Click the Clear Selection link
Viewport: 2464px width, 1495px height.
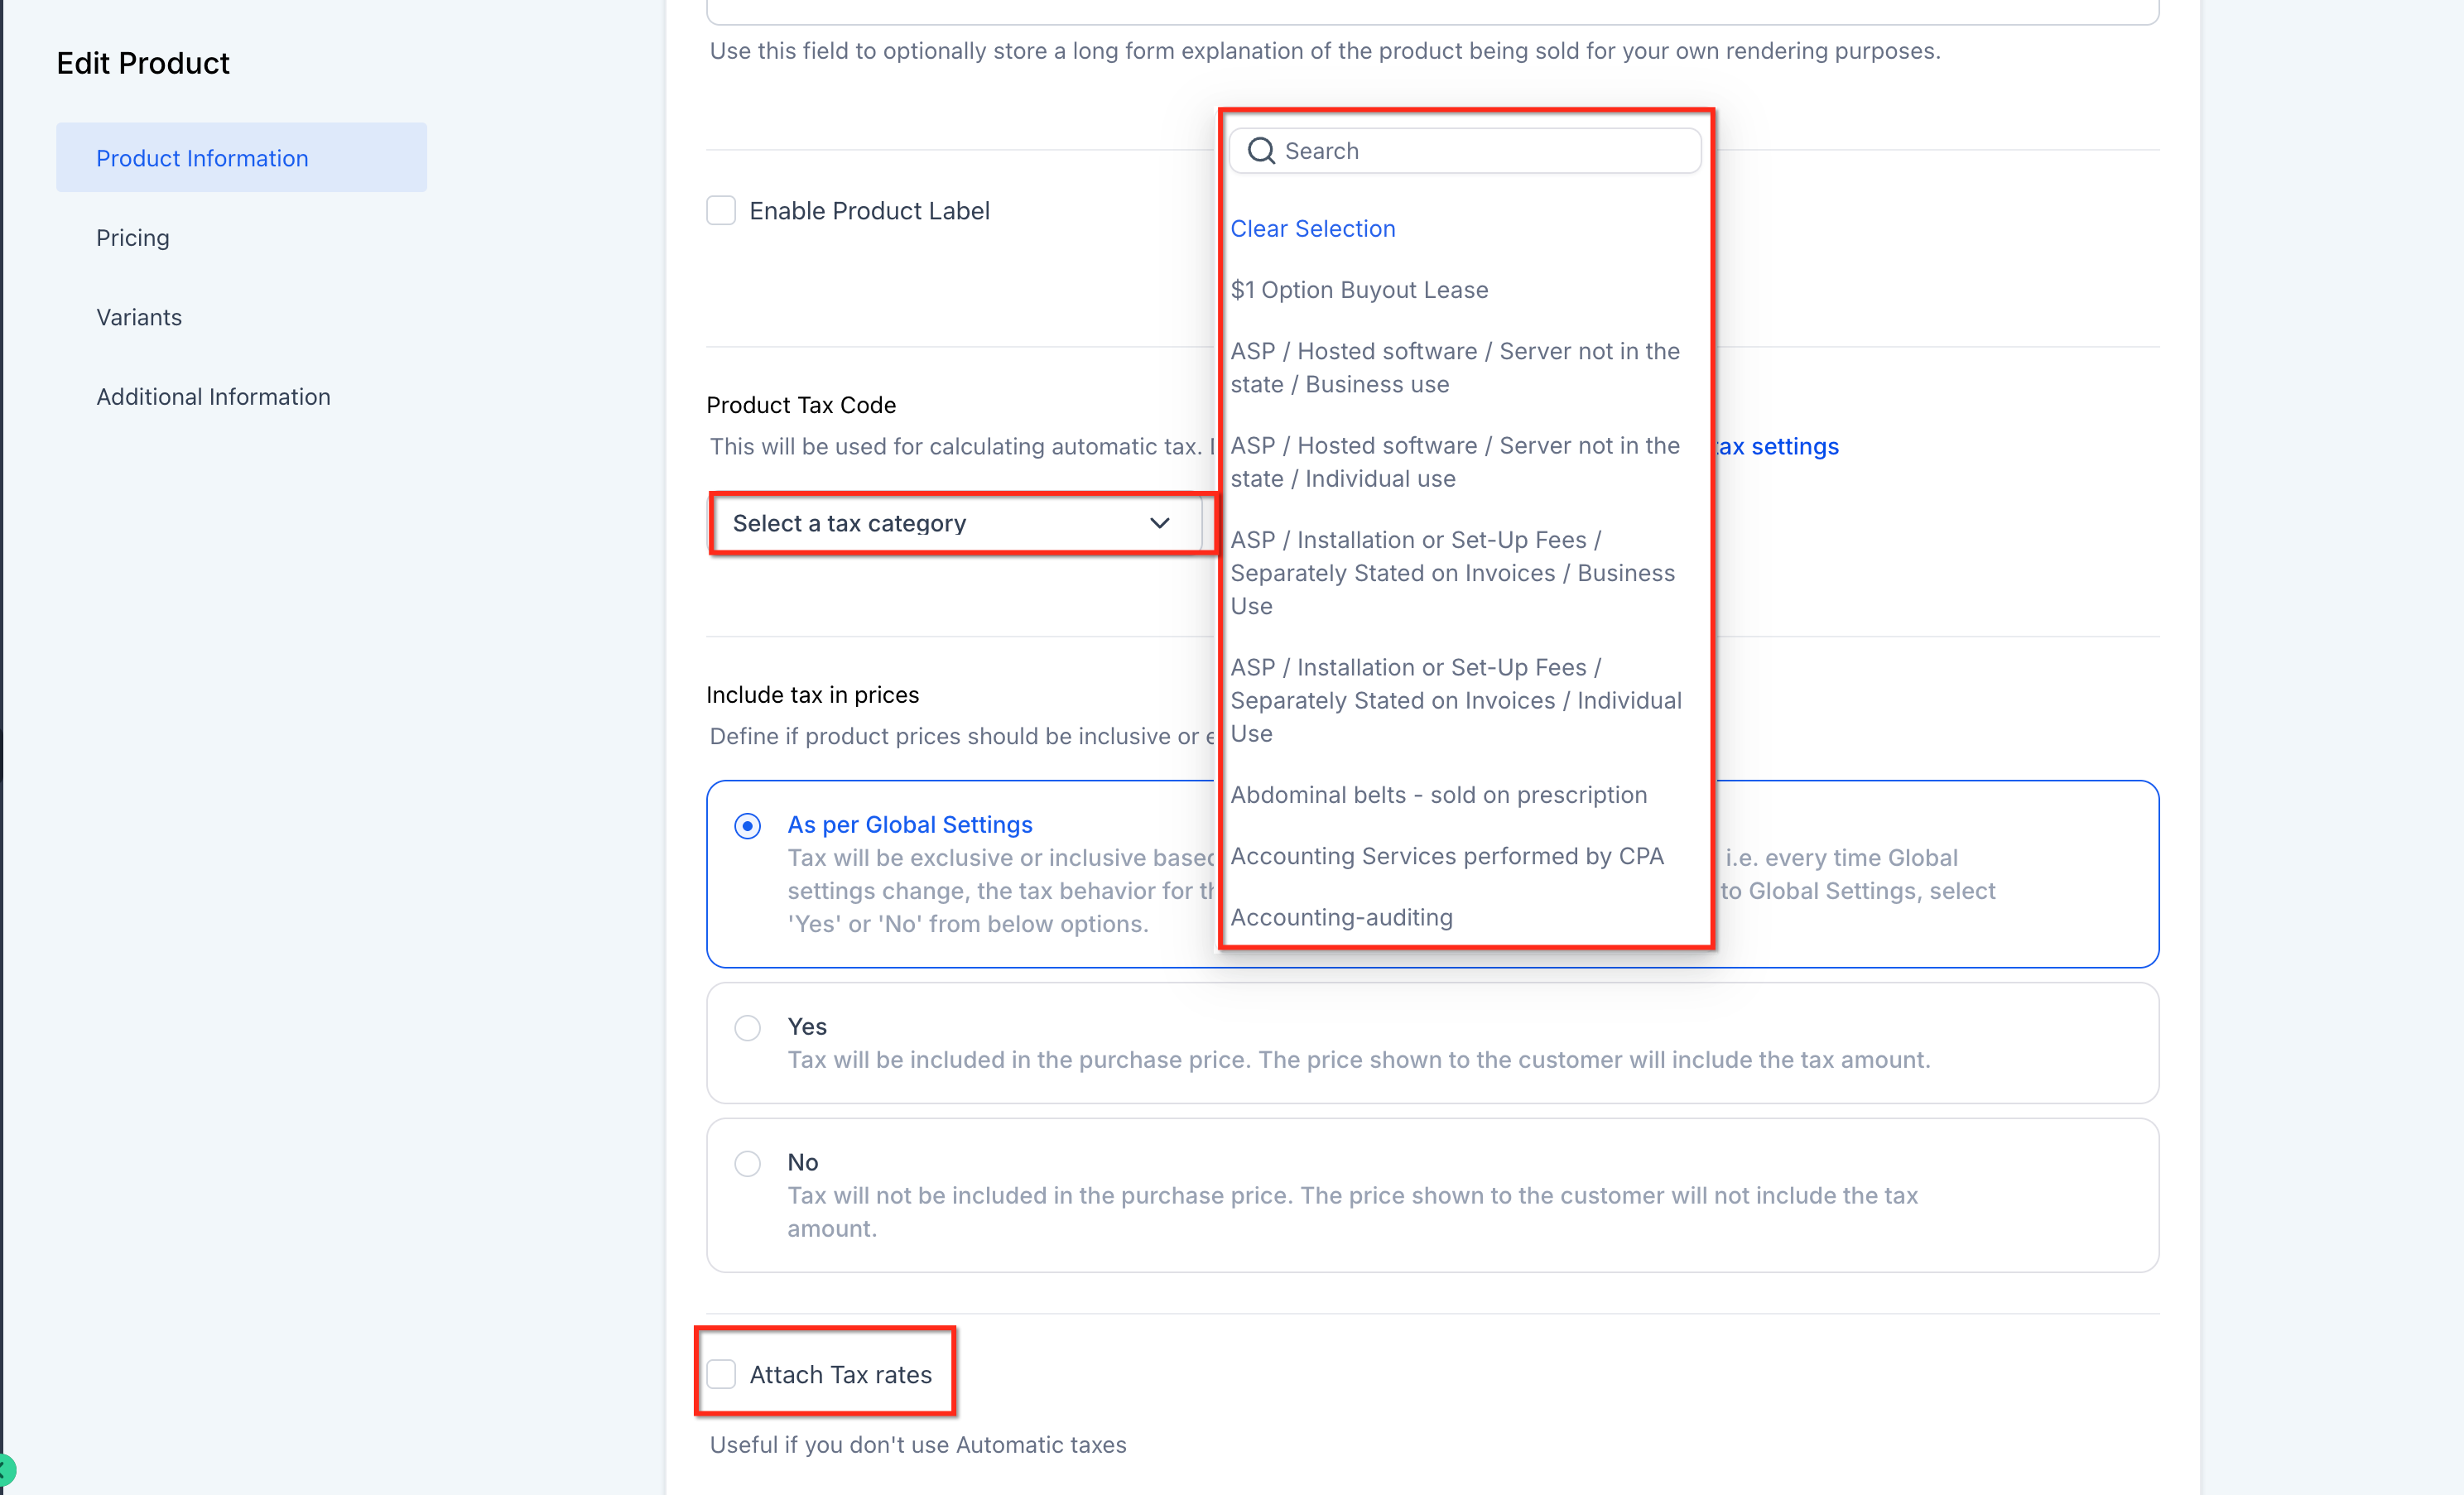pyautogui.click(x=1312, y=229)
